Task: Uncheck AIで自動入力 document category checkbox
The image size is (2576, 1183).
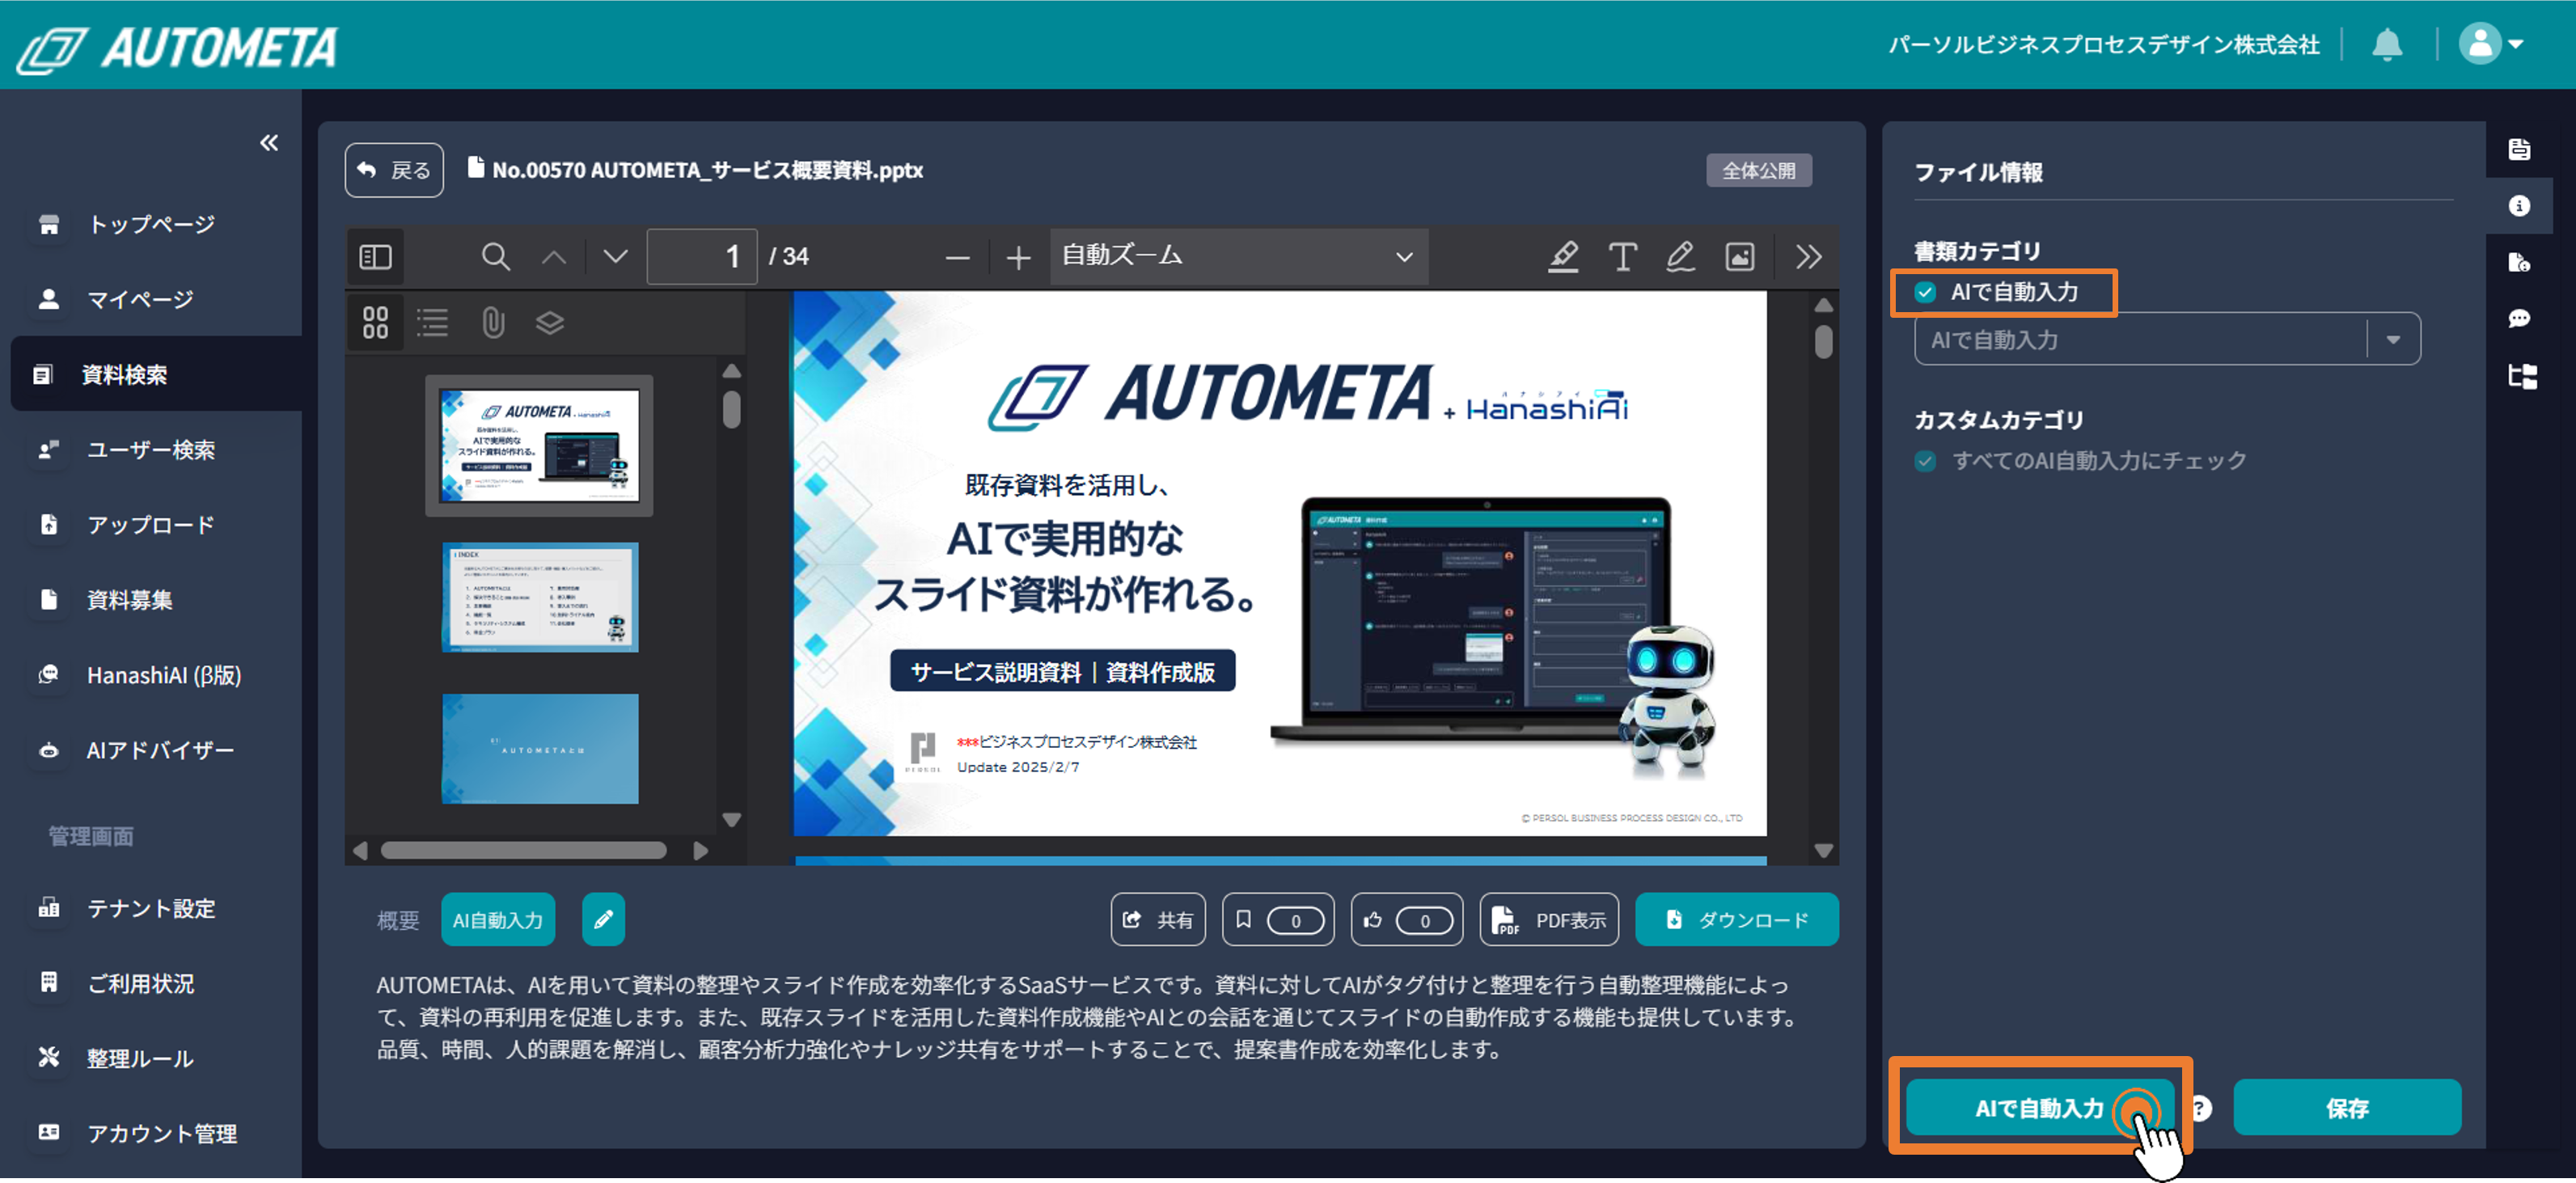Action: [x=1925, y=292]
